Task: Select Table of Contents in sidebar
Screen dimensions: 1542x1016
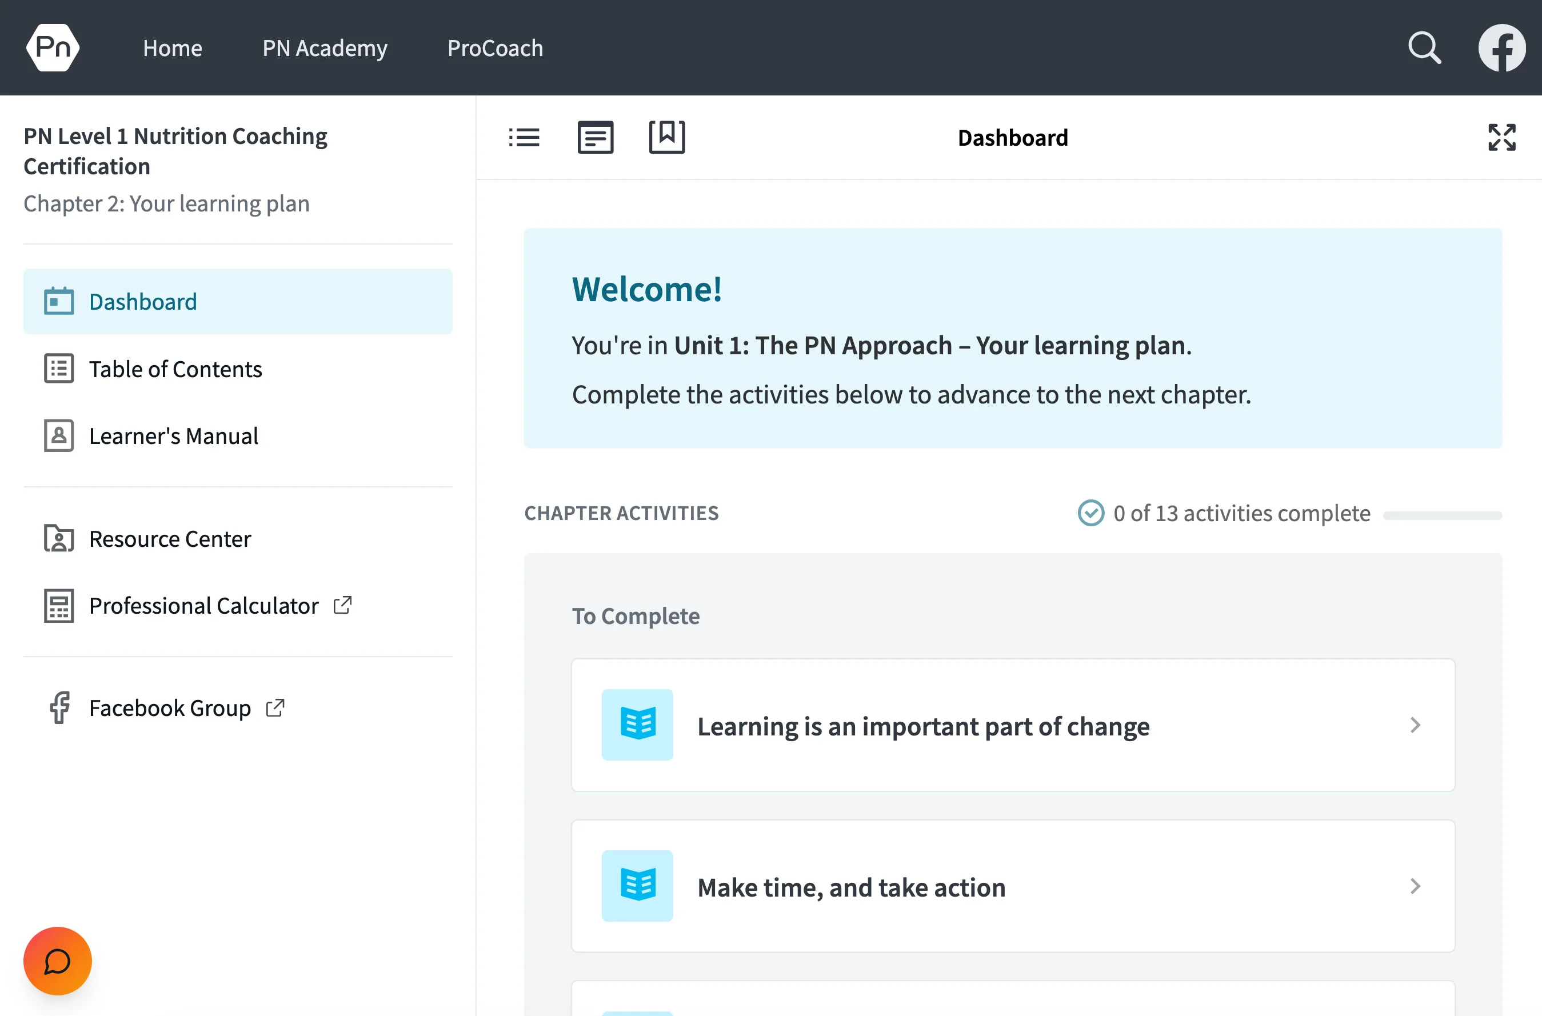Action: [175, 369]
